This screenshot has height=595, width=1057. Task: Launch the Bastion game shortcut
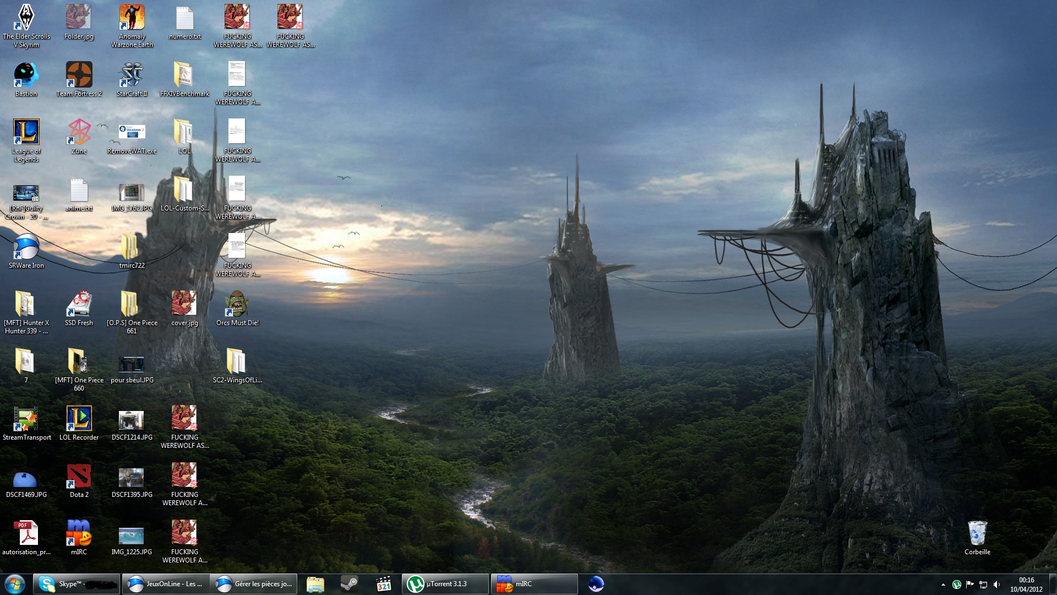coord(26,79)
